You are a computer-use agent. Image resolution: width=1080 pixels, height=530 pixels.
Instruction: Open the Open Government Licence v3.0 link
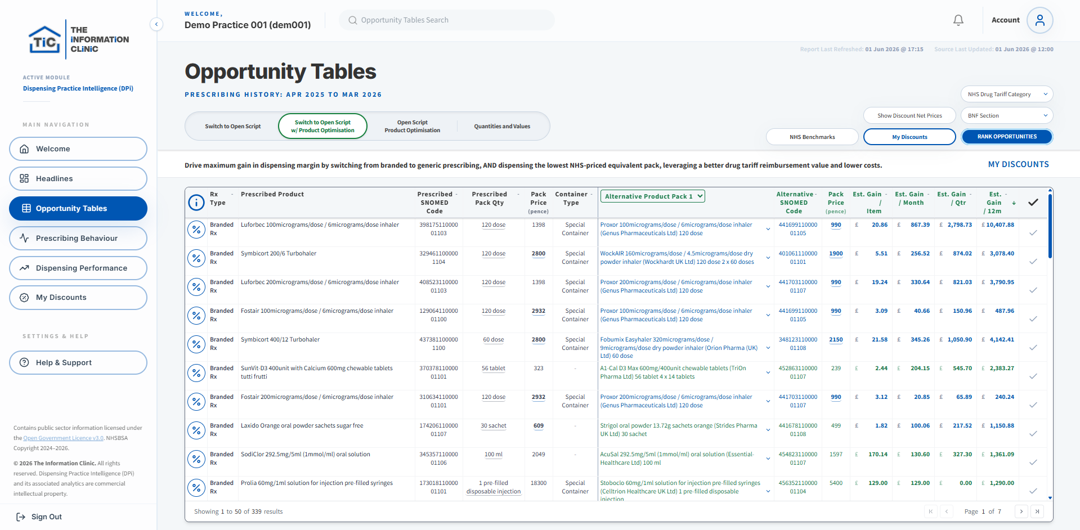pyautogui.click(x=63, y=438)
